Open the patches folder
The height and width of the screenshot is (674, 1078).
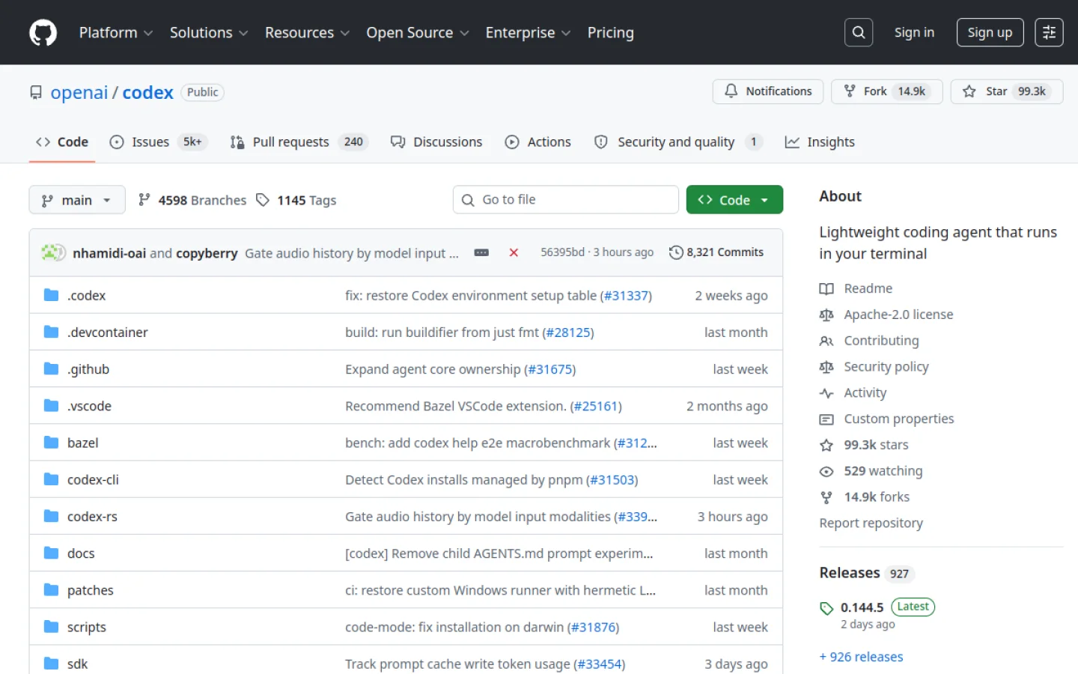point(91,590)
